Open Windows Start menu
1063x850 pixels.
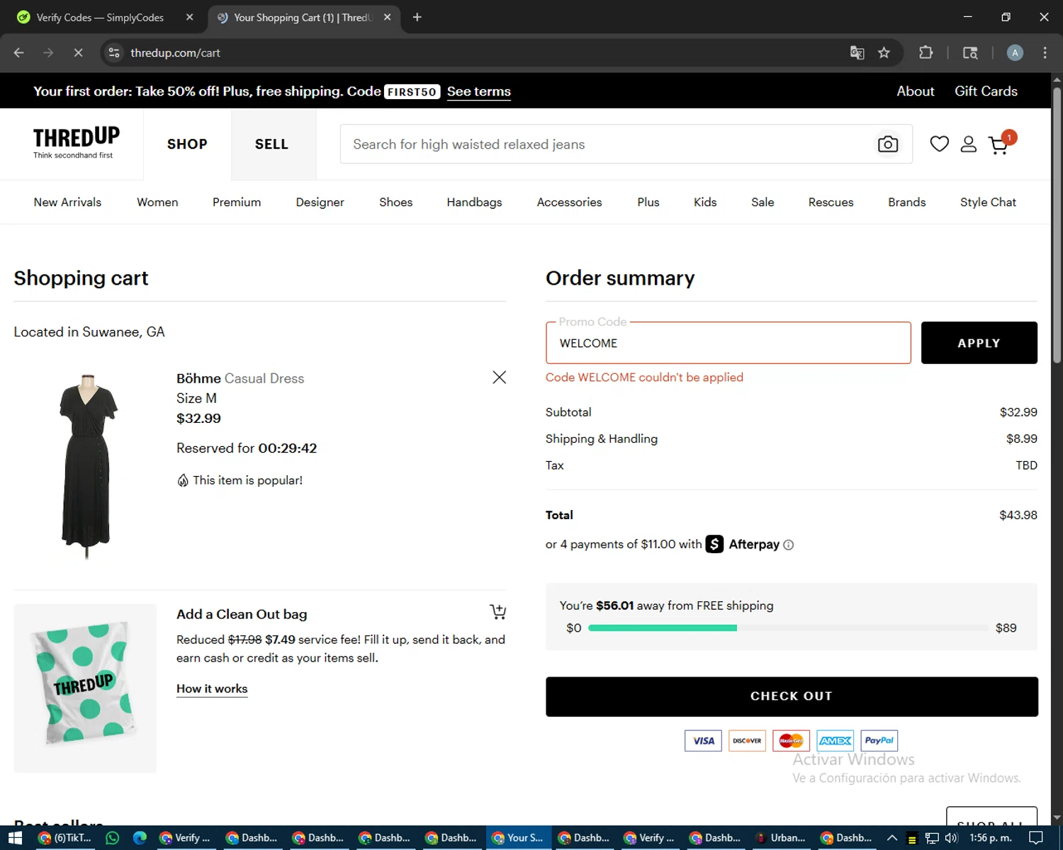[x=15, y=838]
